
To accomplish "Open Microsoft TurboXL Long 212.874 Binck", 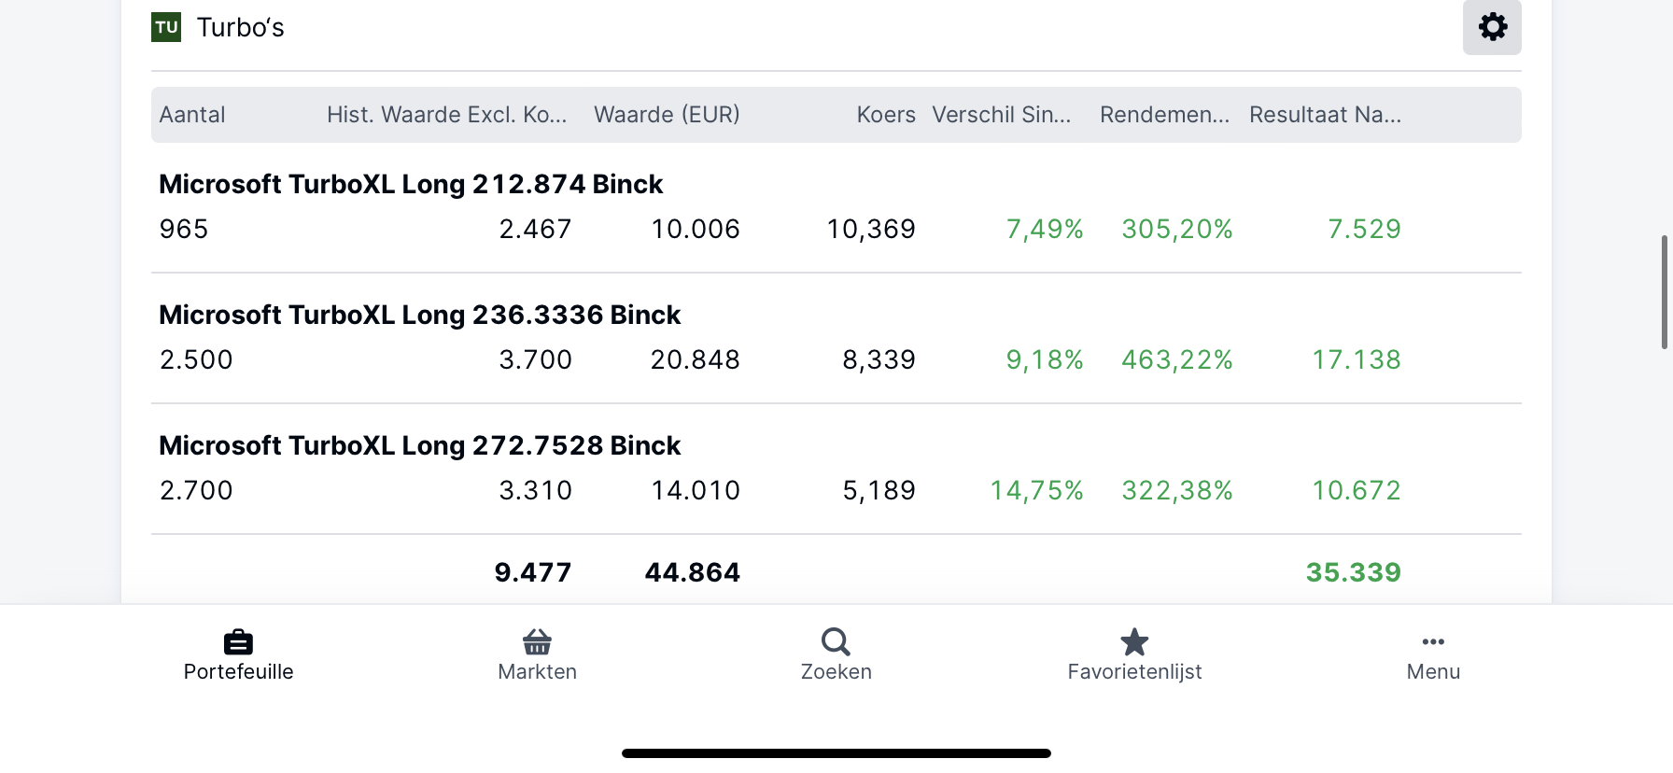I will pos(411,184).
